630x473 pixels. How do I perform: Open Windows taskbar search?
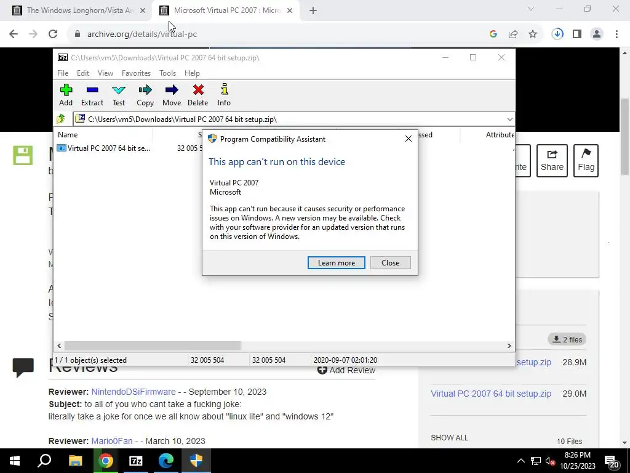point(44,461)
